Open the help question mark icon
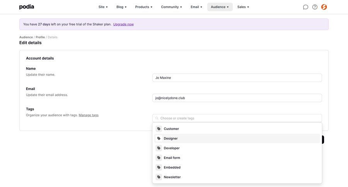This screenshot has width=348, height=187. pyautogui.click(x=315, y=7)
